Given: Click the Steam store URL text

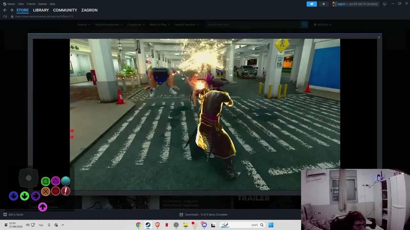Looking at the screenshot, I should pos(44,16).
